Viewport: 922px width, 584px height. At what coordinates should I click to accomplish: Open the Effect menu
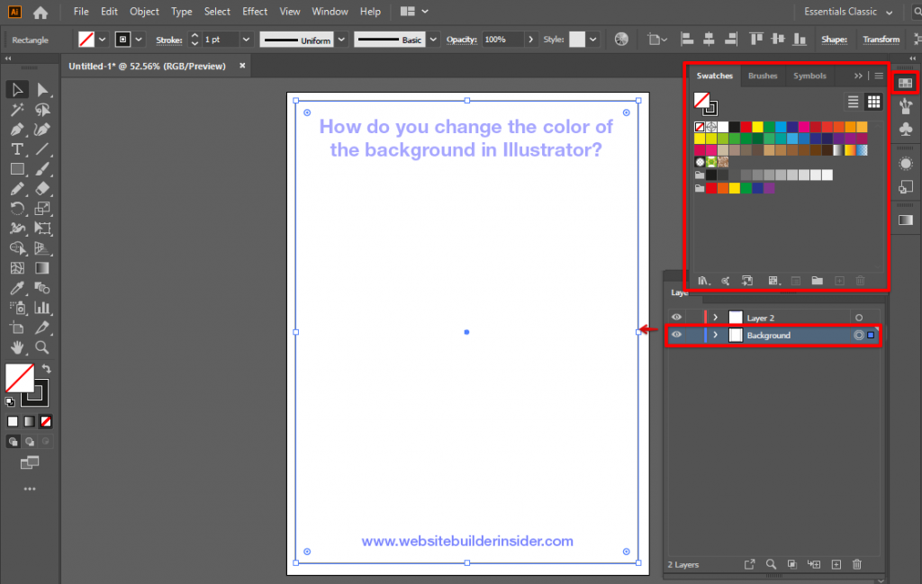[255, 11]
